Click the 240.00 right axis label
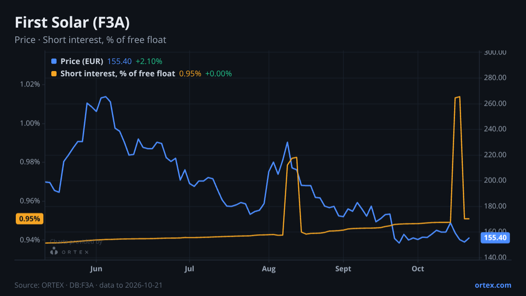Viewport: 526px width, 296px height. pyautogui.click(x=496, y=129)
